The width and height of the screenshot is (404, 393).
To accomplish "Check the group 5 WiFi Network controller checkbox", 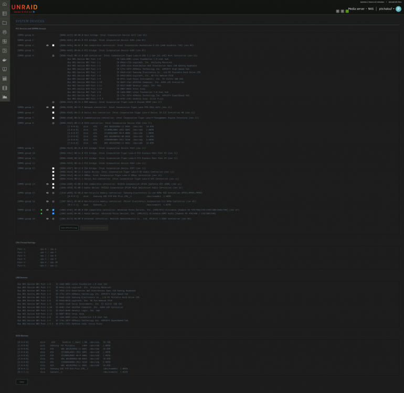I will click(x=54, y=107).
